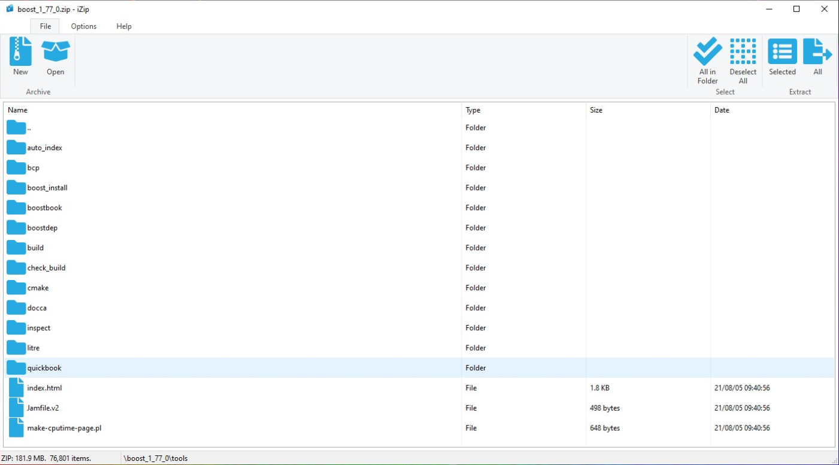Click the Open archive box icon
Viewport: 839px width, 465px height.
[56, 51]
